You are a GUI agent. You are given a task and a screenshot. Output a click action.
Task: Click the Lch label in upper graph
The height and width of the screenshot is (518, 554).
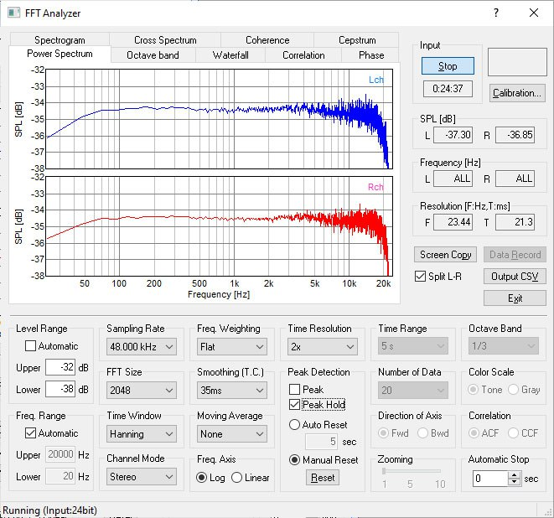pyautogui.click(x=376, y=80)
